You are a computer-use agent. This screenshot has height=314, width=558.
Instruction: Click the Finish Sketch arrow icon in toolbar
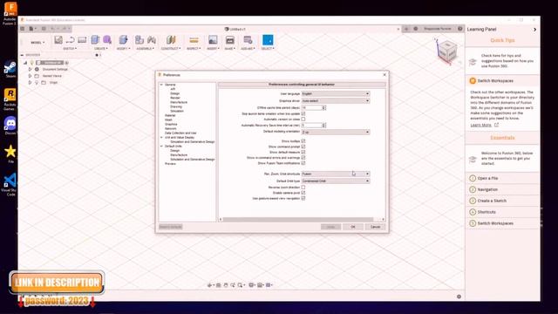71,40
